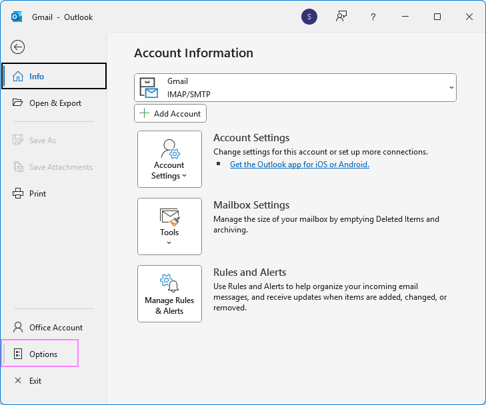Follow the Get the Outlook app link
Image resolution: width=486 pixels, height=405 pixels.
pos(299,164)
